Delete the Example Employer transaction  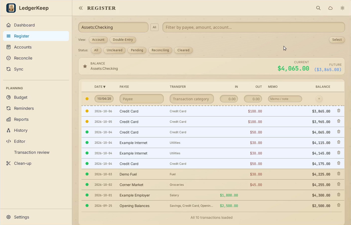339,195
